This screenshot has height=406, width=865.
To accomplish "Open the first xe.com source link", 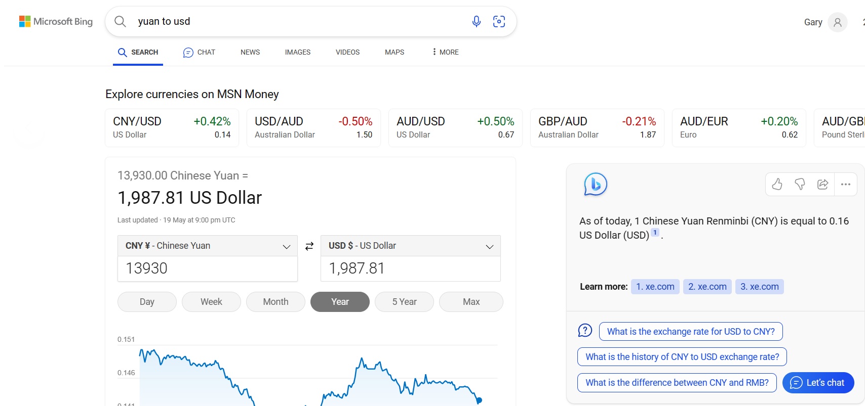I will (655, 287).
